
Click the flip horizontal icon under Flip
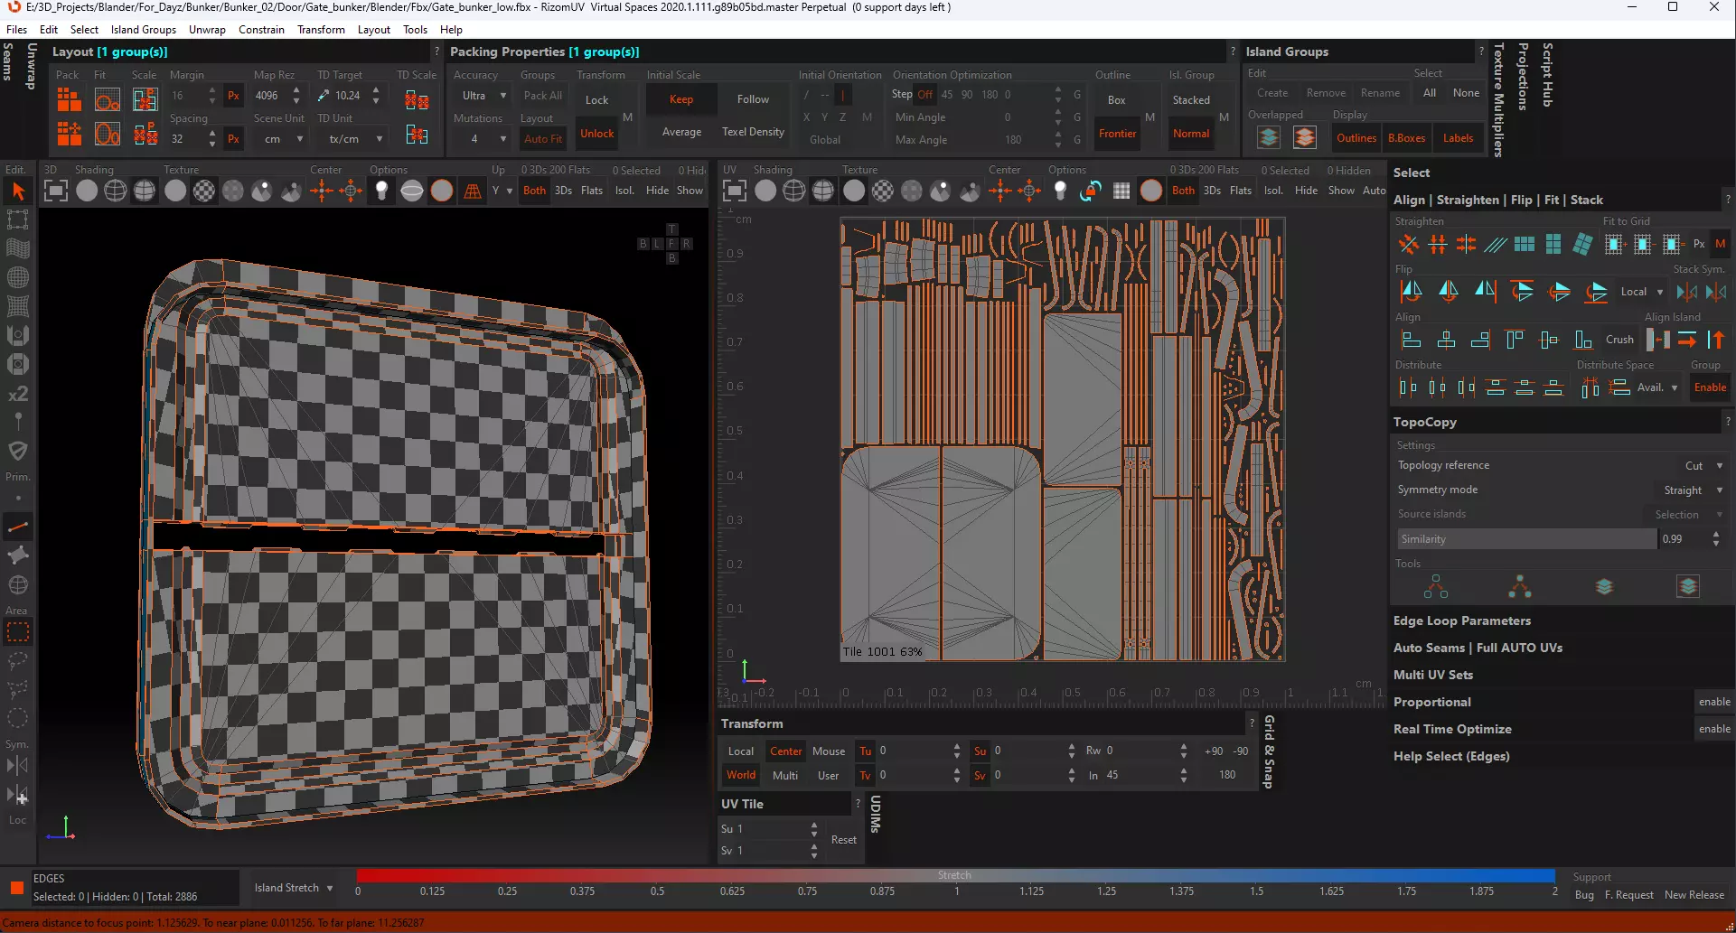click(x=1411, y=292)
